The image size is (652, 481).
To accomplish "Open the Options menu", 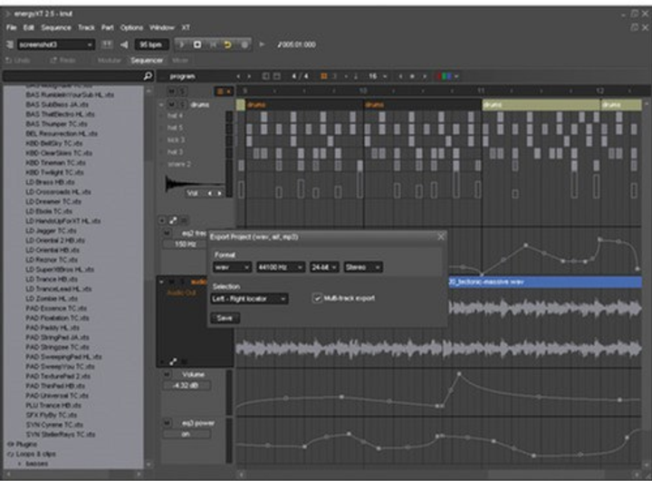I will click(131, 27).
